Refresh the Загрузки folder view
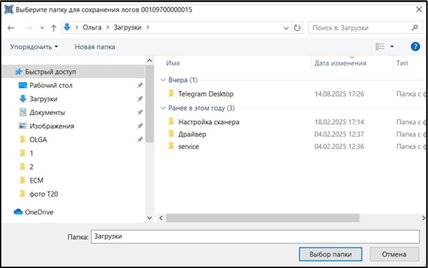 click(x=297, y=28)
